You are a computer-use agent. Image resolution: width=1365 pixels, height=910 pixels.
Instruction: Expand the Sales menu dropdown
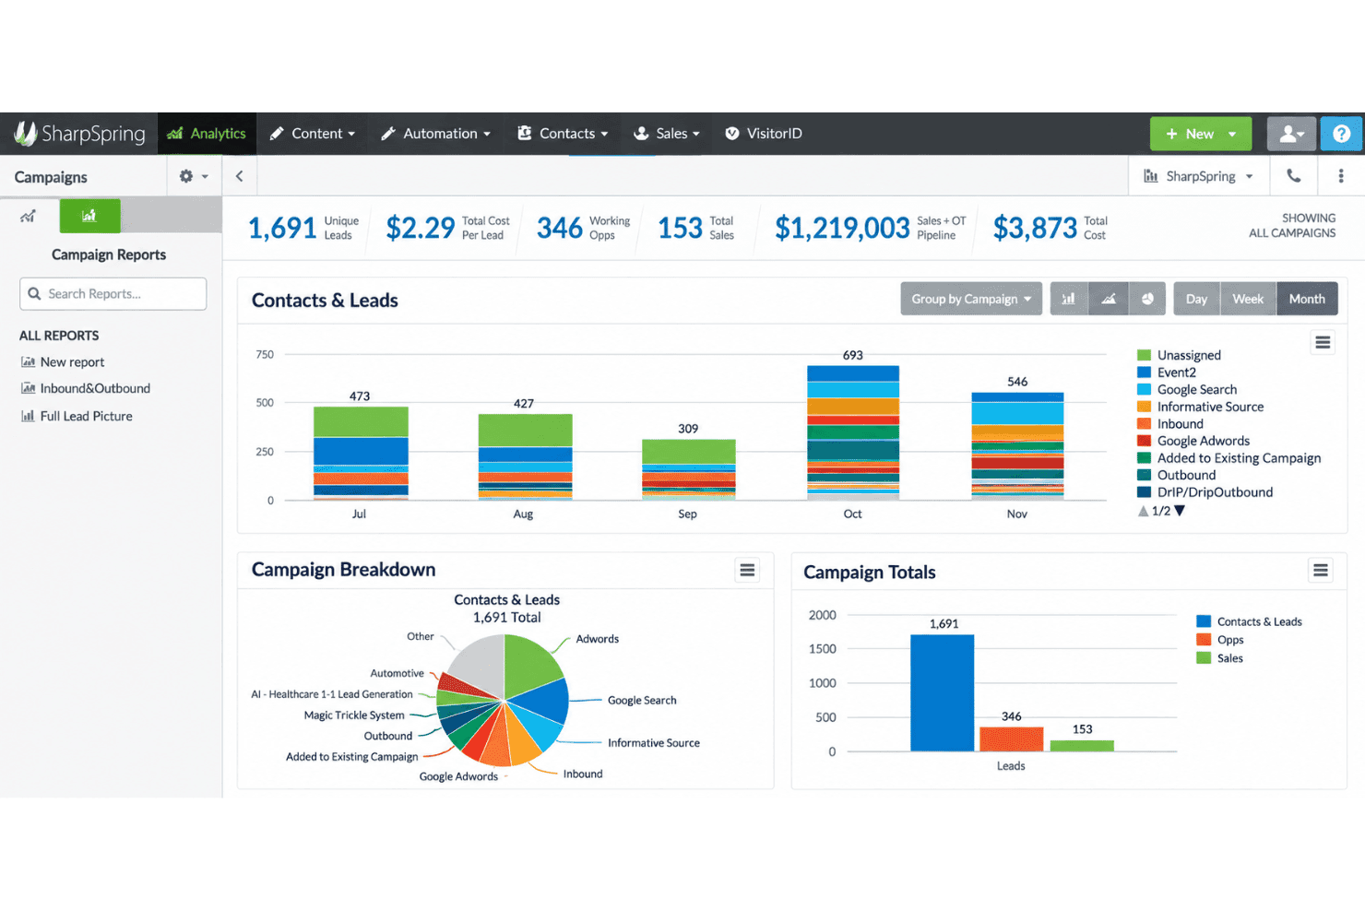coord(667,134)
